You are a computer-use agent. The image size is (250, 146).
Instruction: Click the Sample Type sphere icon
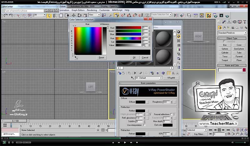178,32
